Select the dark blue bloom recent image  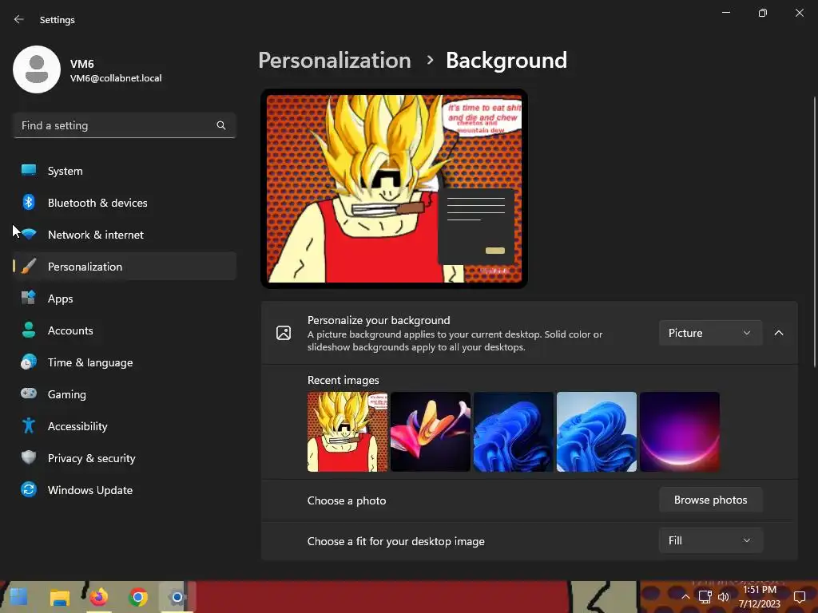coord(514,432)
